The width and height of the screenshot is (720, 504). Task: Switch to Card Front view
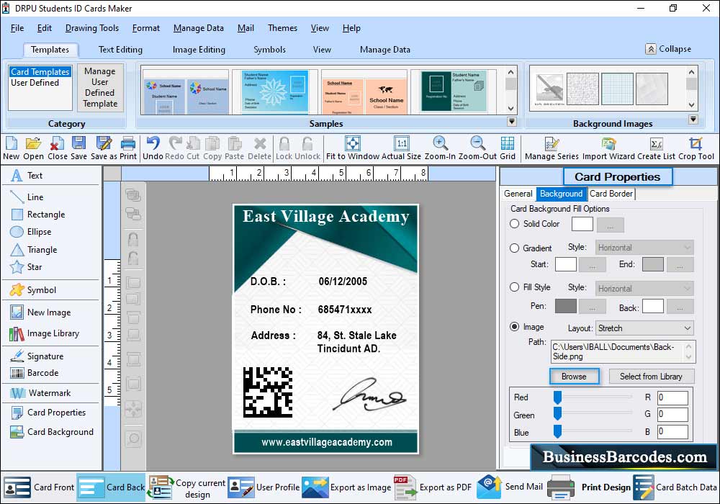(x=39, y=487)
